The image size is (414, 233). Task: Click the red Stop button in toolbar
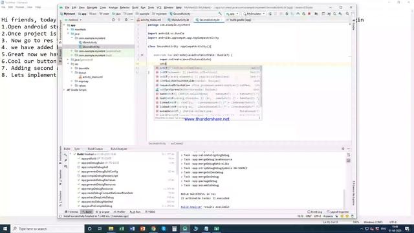tap(309, 14)
